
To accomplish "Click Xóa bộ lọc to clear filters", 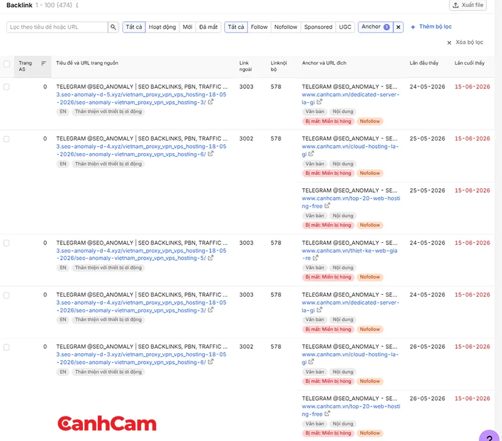I will click(465, 42).
